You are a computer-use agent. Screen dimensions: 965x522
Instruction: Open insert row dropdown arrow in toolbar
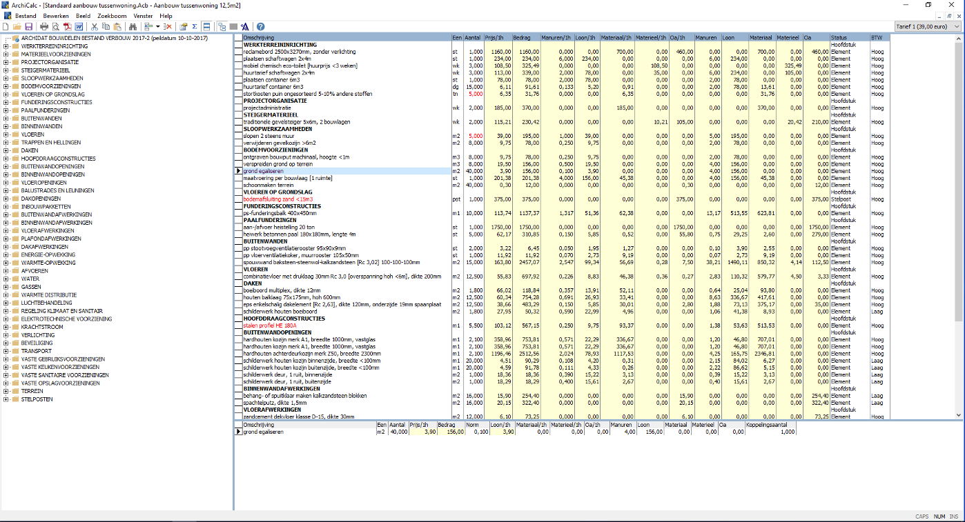[x=157, y=26]
